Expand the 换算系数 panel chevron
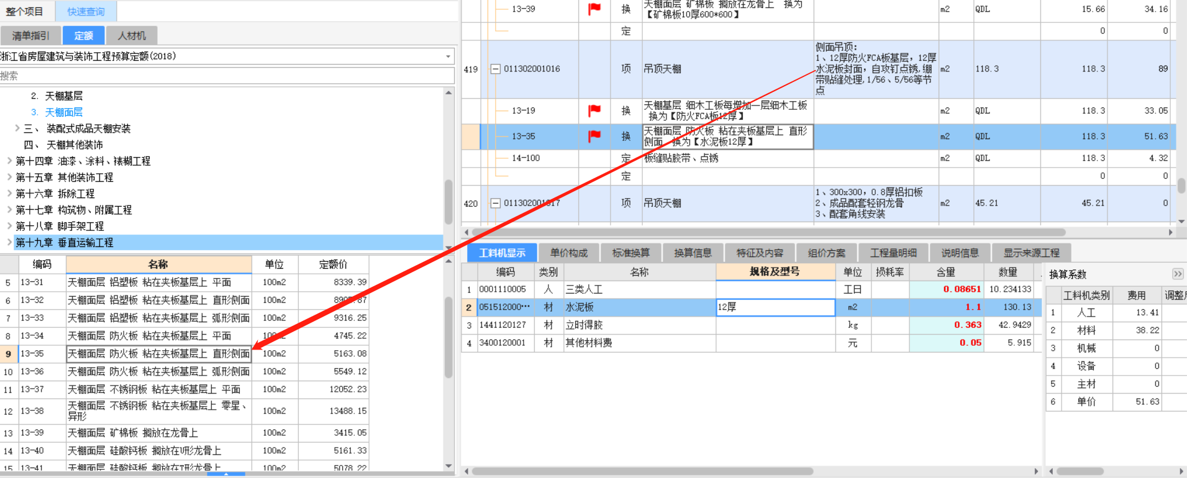This screenshot has width=1187, height=478. (x=1178, y=274)
